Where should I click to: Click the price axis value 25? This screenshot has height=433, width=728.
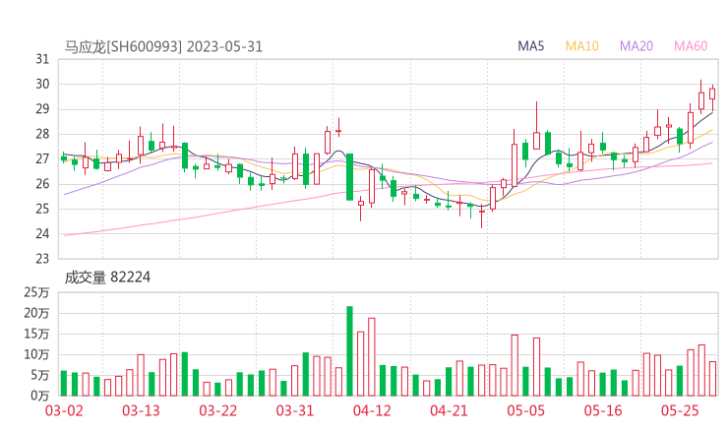42,209
